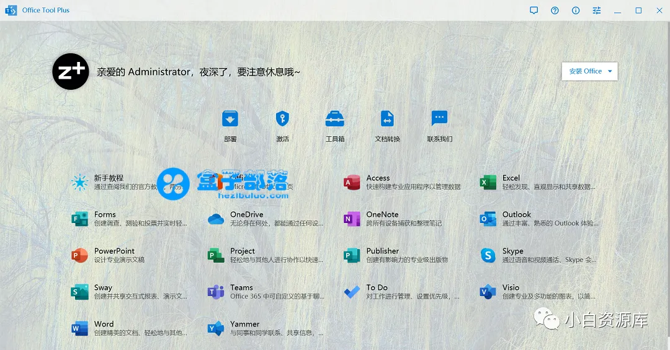This screenshot has height=350, width=670.
Task: Click the Project description text
Action: click(277, 260)
